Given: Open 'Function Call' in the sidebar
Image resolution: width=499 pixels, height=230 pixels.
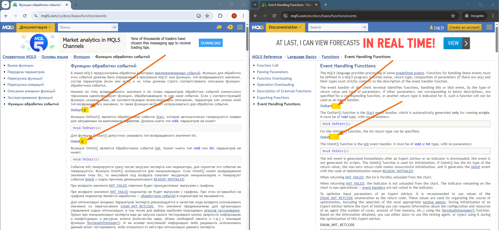Looking at the screenshot, I should click(x=267, y=65).
